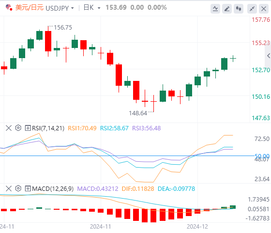Remove the MACD indicator panel
271x233 pixels.
[x=9, y=188]
